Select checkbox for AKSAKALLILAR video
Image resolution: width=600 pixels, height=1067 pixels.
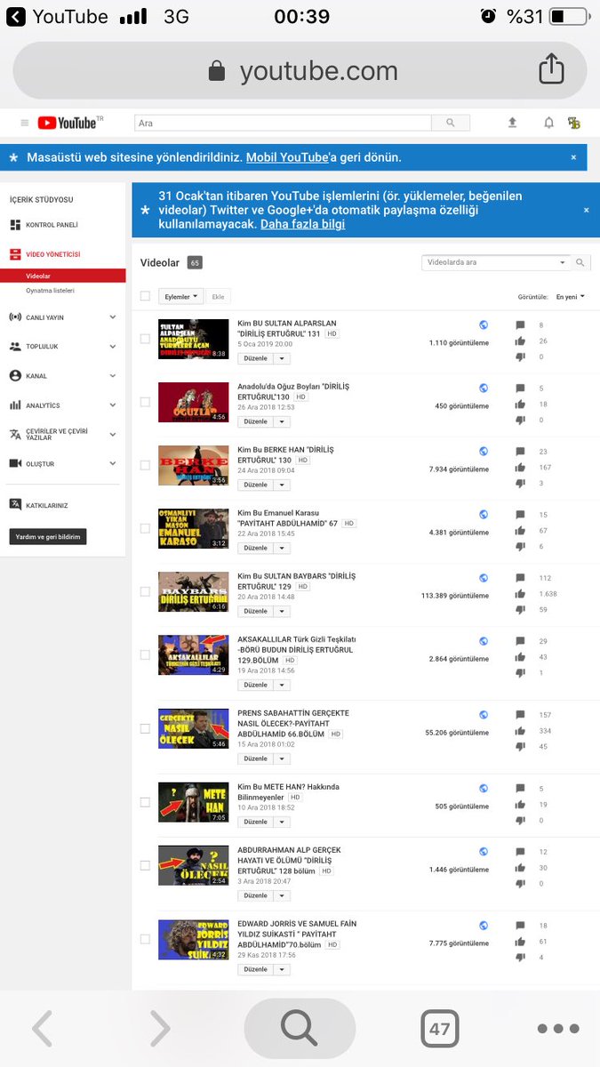click(x=145, y=654)
